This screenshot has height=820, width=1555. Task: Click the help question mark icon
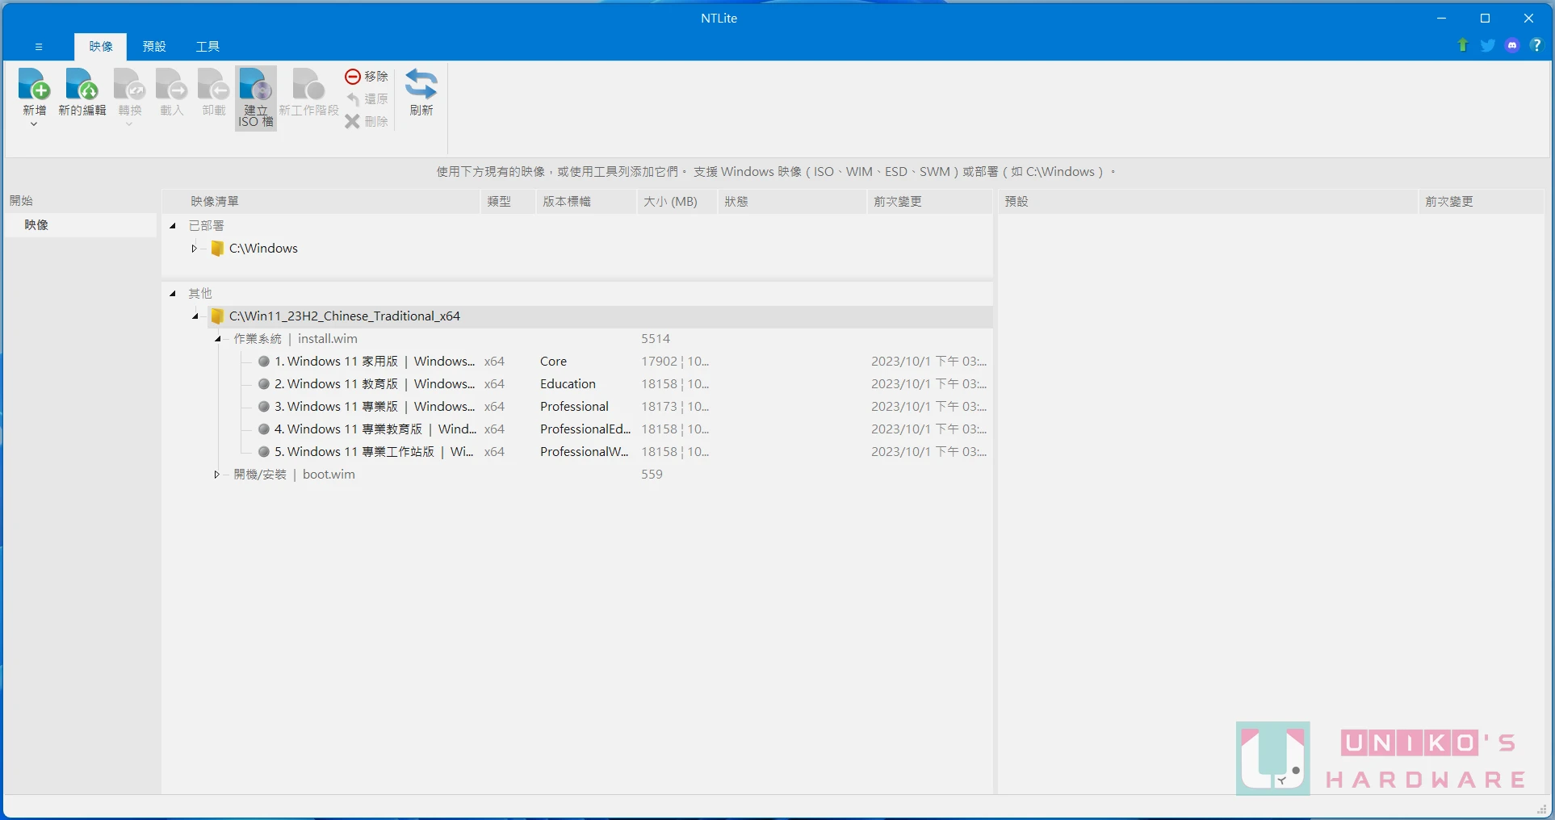point(1536,45)
